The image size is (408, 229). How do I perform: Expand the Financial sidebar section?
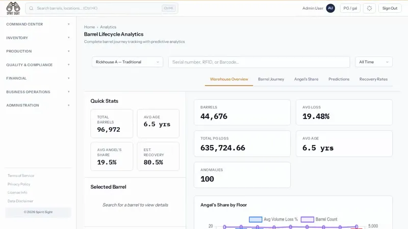38,78
